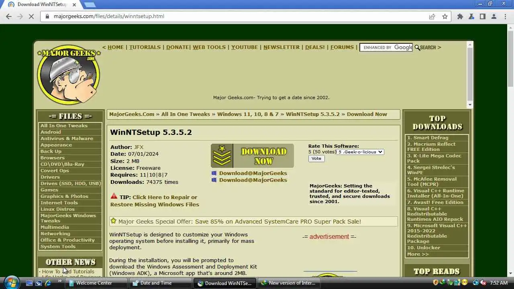View site information lock icon

(x=47, y=16)
